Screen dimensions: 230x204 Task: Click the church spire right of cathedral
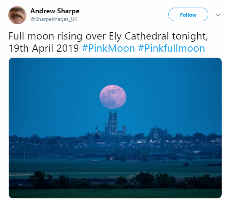(156, 131)
